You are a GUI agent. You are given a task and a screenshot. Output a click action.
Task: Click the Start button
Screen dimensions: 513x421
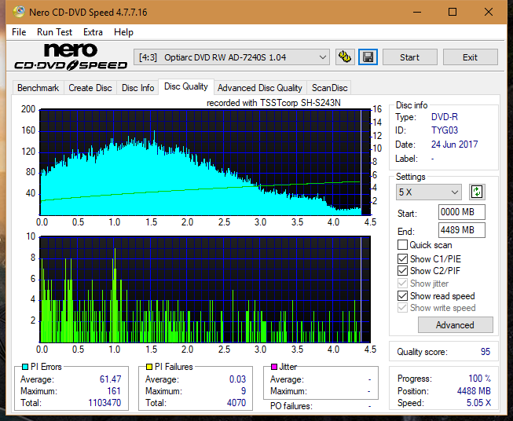(x=409, y=57)
